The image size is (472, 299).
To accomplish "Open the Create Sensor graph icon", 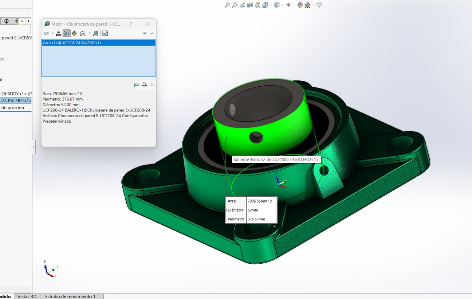I will click(x=105, y=34).
